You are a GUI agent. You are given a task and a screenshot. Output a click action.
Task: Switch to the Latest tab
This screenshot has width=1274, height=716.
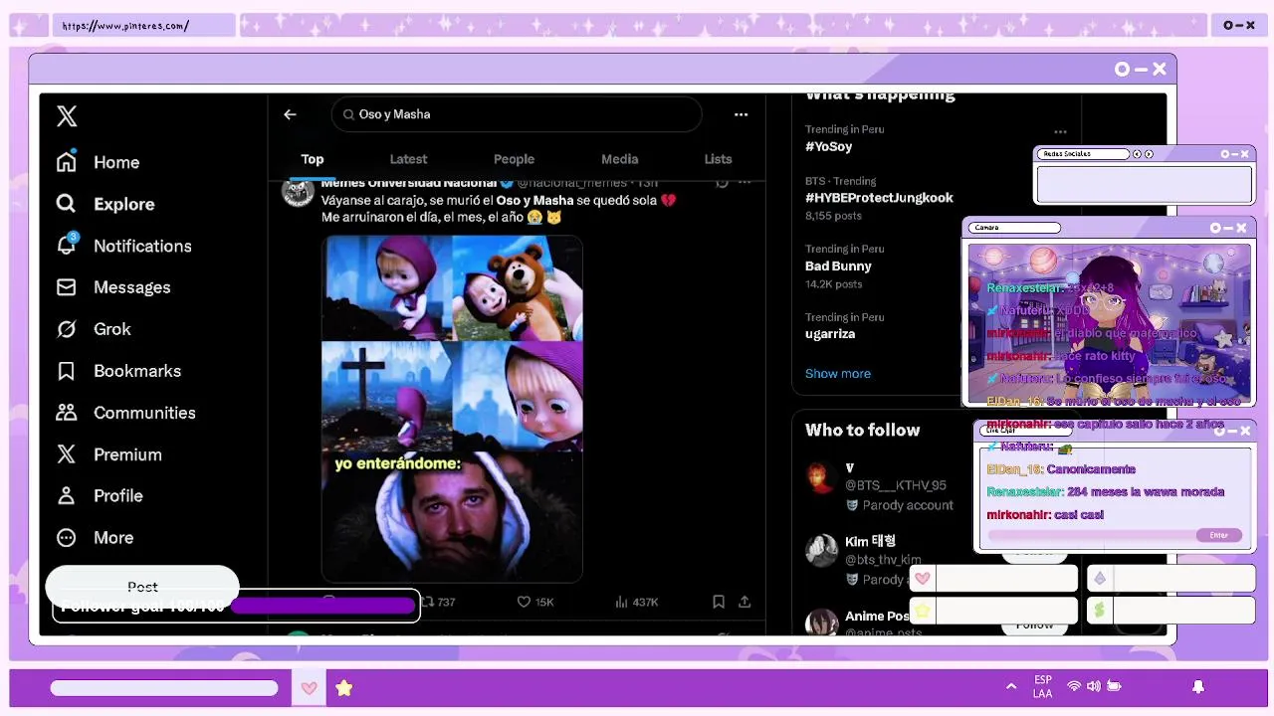(x=408, y=159)
